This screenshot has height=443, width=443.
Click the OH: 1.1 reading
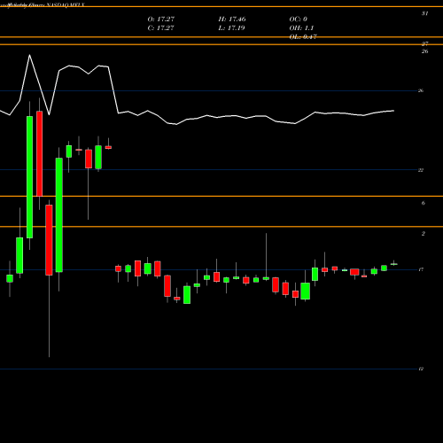point(301,28)
